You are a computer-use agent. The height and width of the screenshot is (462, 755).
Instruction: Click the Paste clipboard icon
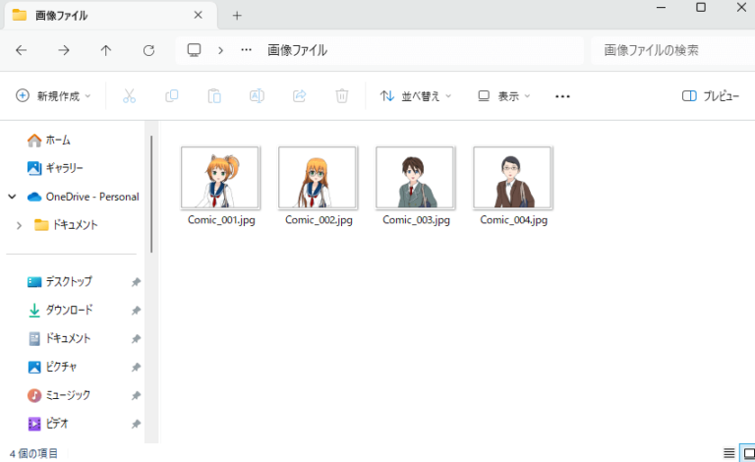[214, 96]
